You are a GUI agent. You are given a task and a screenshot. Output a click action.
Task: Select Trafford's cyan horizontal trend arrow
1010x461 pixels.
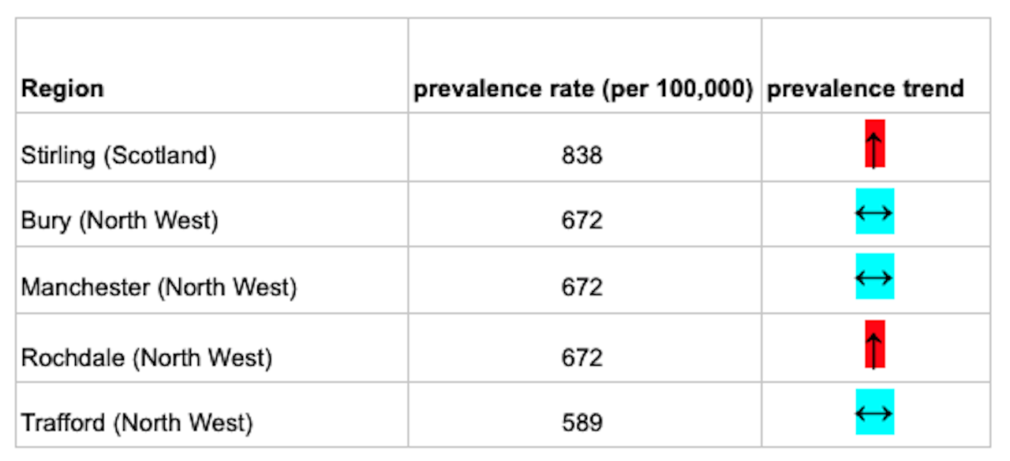pyautogui.click(x=874, y=412)
